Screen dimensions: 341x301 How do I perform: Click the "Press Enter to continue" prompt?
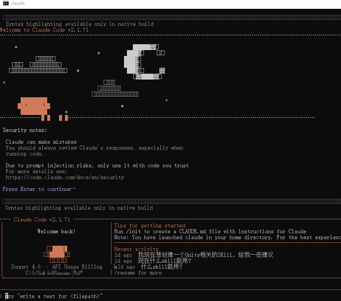pos(39,189)
